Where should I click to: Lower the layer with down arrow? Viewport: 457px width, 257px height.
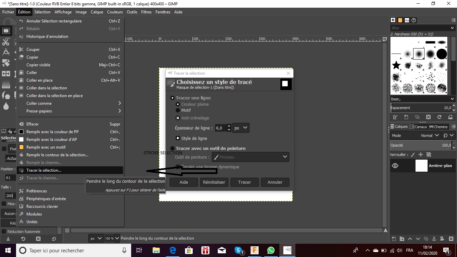tap(418, 239)
